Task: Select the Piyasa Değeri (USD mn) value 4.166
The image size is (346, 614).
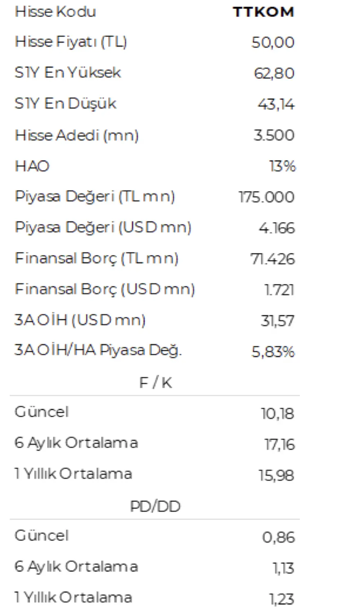Action: (x=276, y=228)
